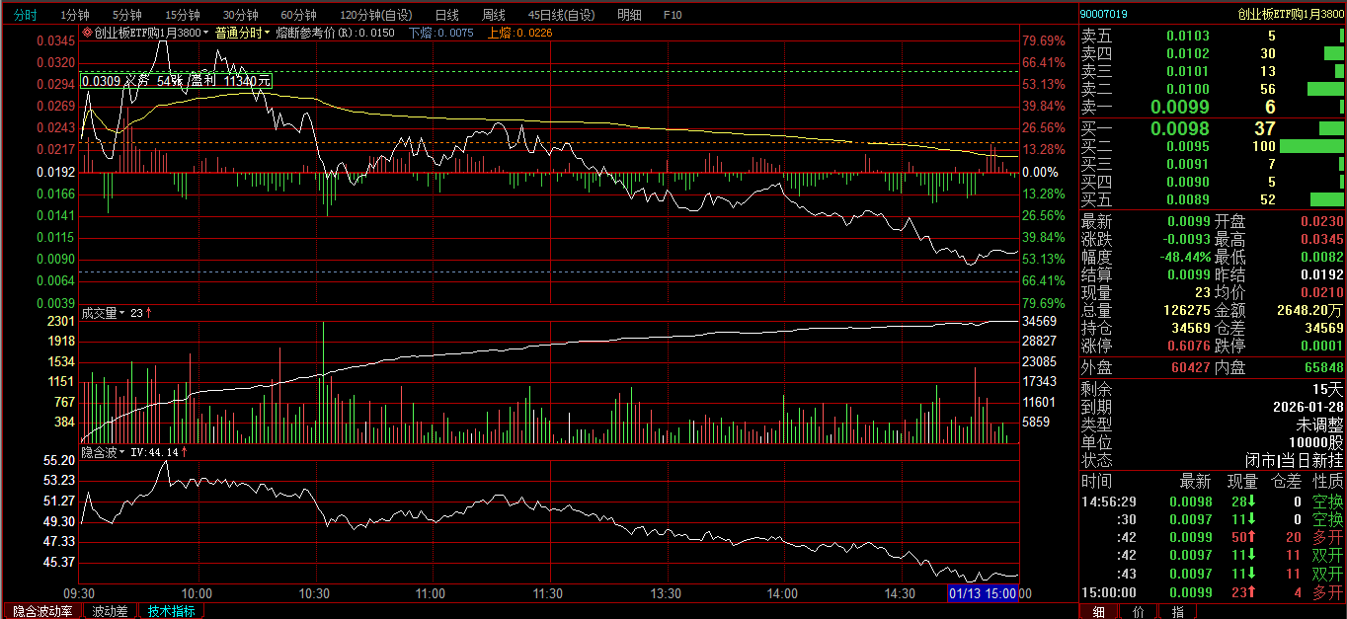Switch to the 波动差 indicator tab
The width and height of the screenshot is (1347, 619).
coord(110,611)
